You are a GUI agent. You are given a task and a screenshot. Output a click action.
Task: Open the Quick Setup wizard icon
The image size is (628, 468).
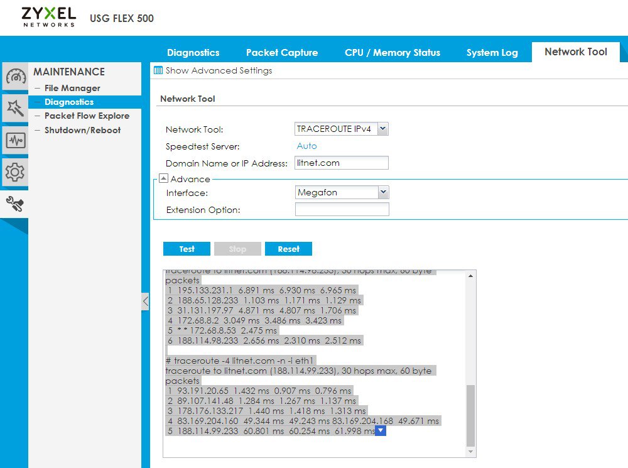(x=15, y=108)
